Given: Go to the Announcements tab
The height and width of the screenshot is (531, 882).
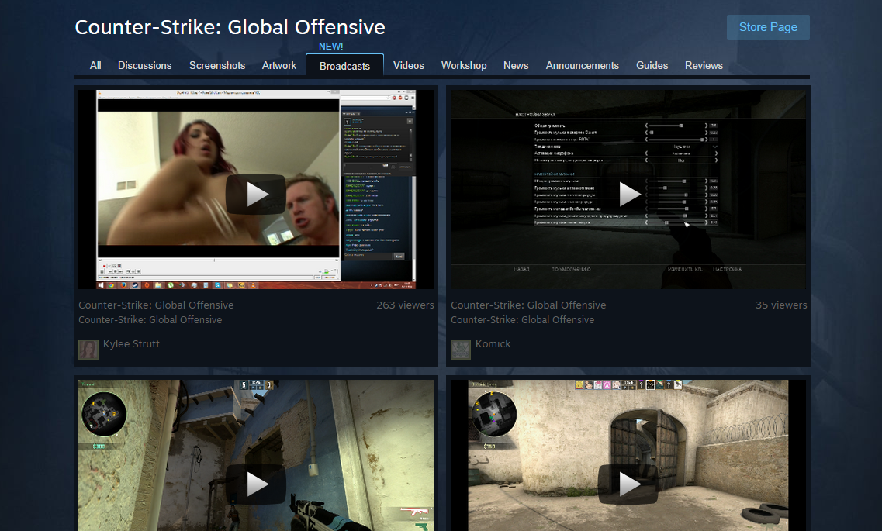Looking at the screenshot, I should [x=583, y=66].
